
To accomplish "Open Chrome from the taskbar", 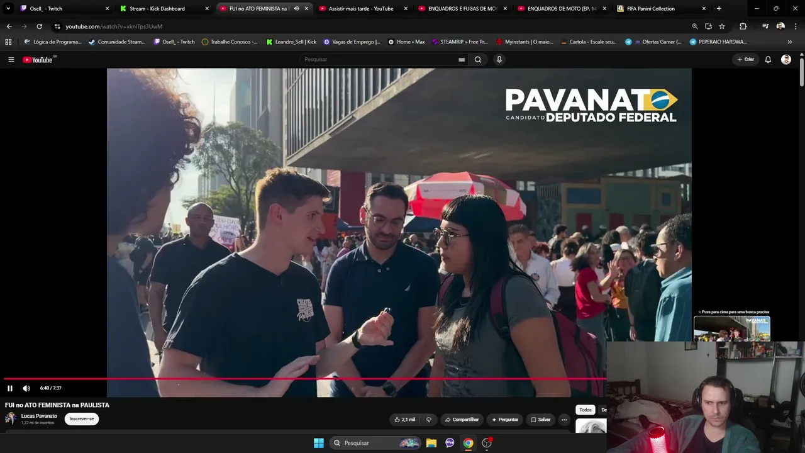I will 468,443.
